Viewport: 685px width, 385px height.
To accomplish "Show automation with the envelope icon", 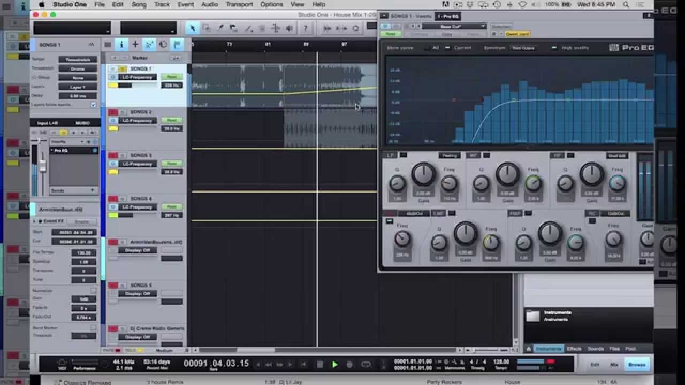I will coord(149,45).
